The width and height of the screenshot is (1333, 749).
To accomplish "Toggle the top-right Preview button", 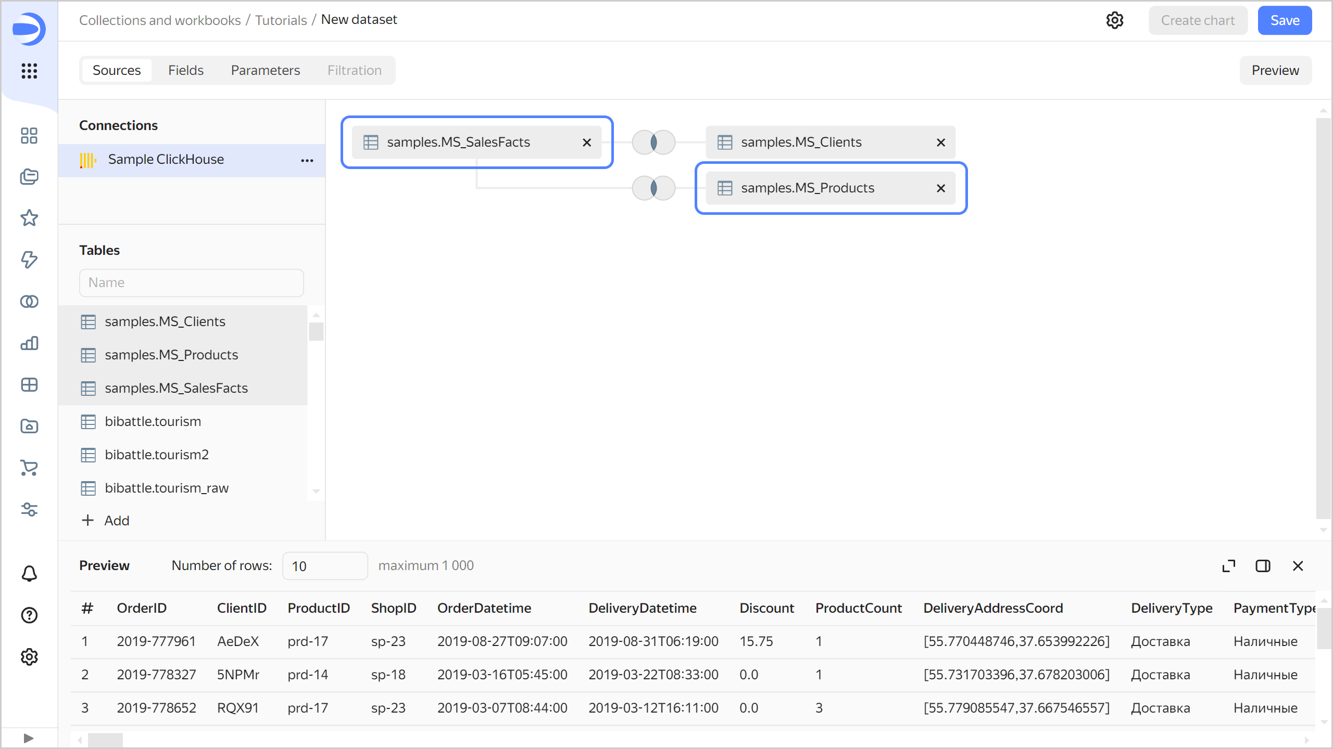I will [1275, 70].
